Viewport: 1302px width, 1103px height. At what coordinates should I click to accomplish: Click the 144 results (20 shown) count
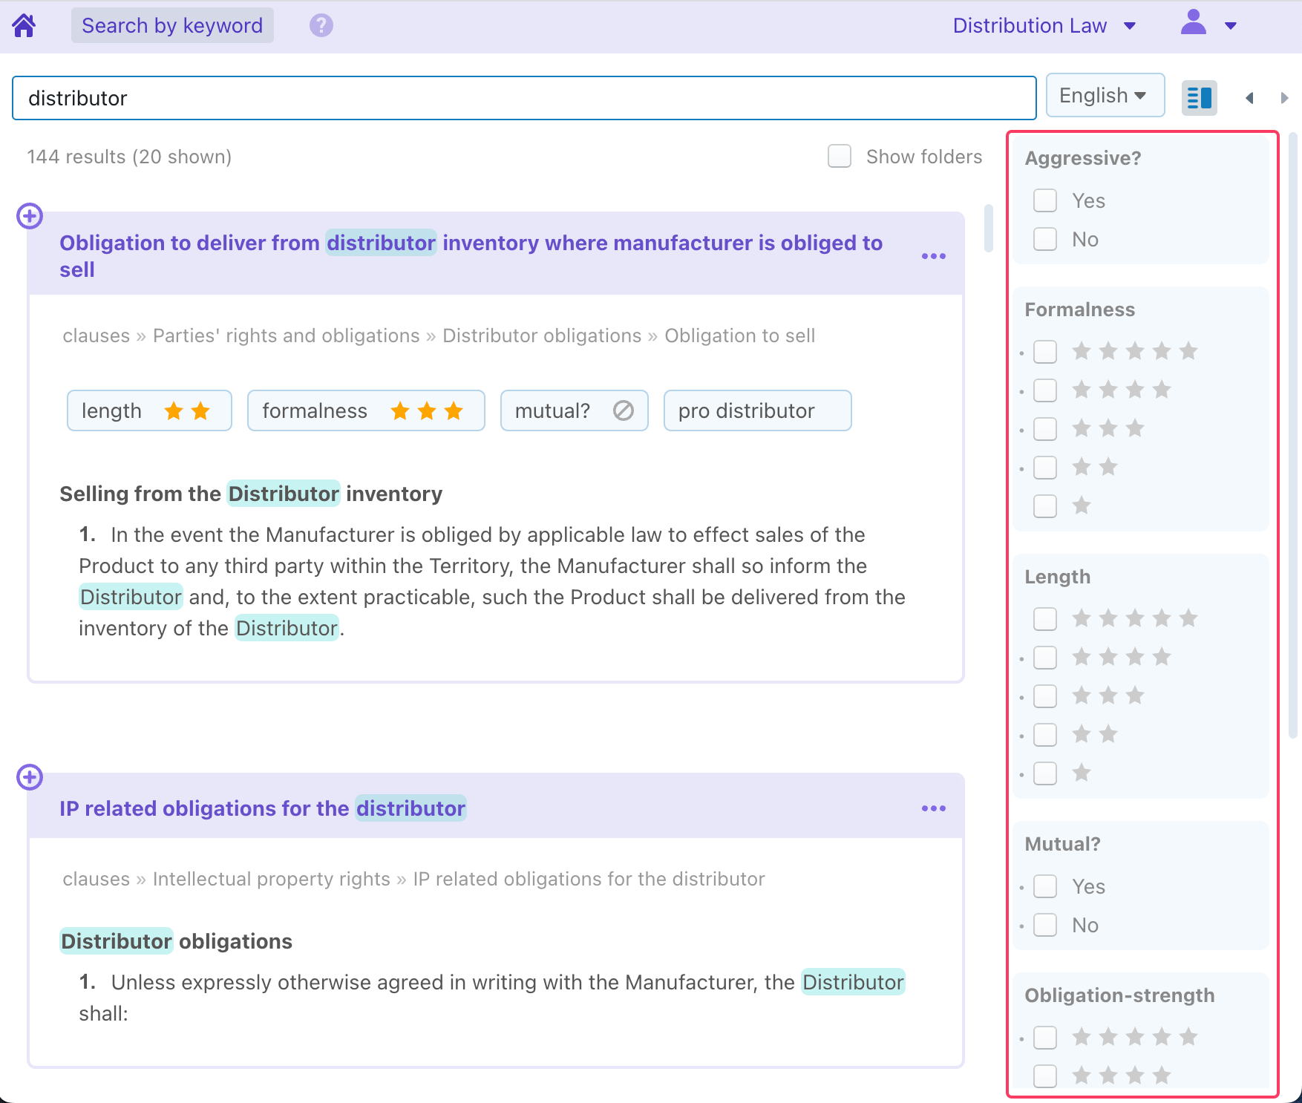[x=129, y=157]
